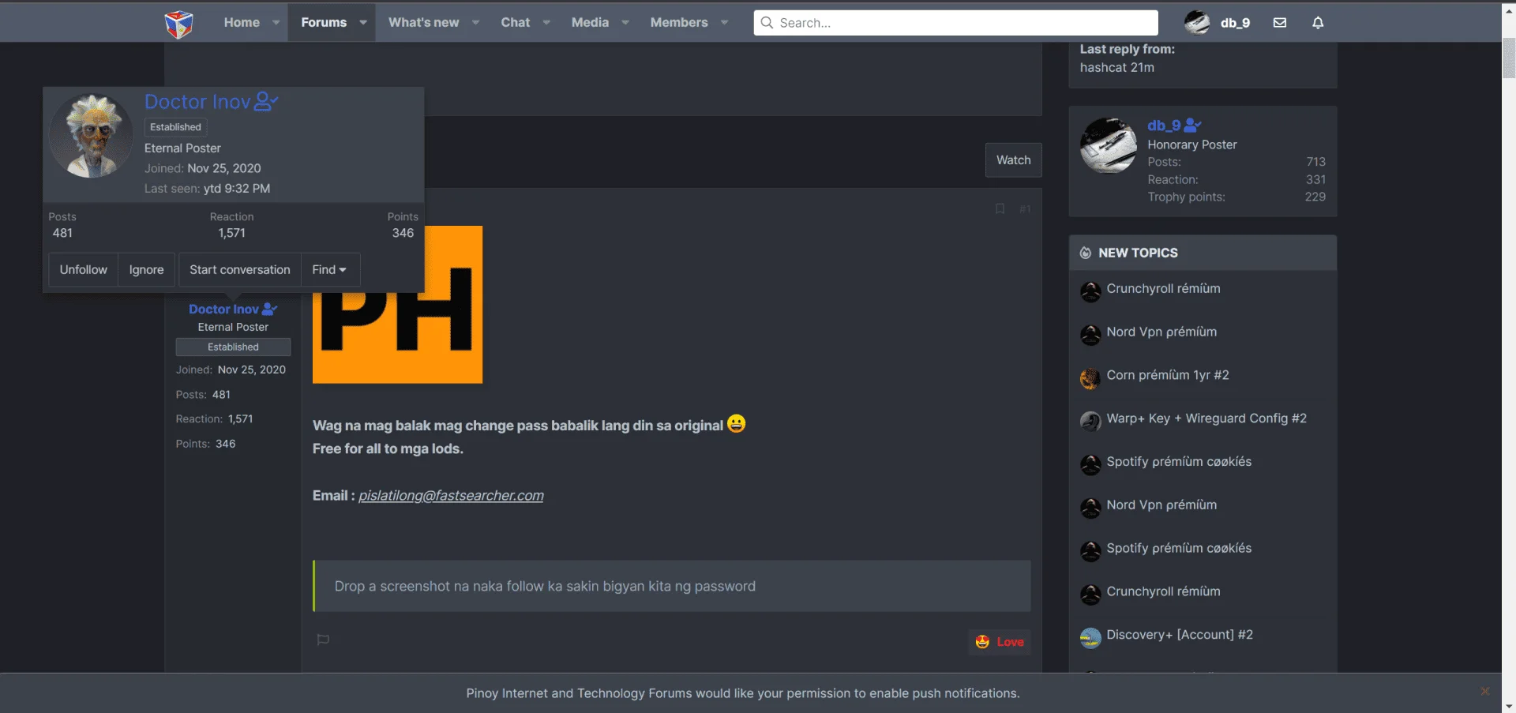
Task: Click the New Topics clock icon
Action: tap(1086, 253)
